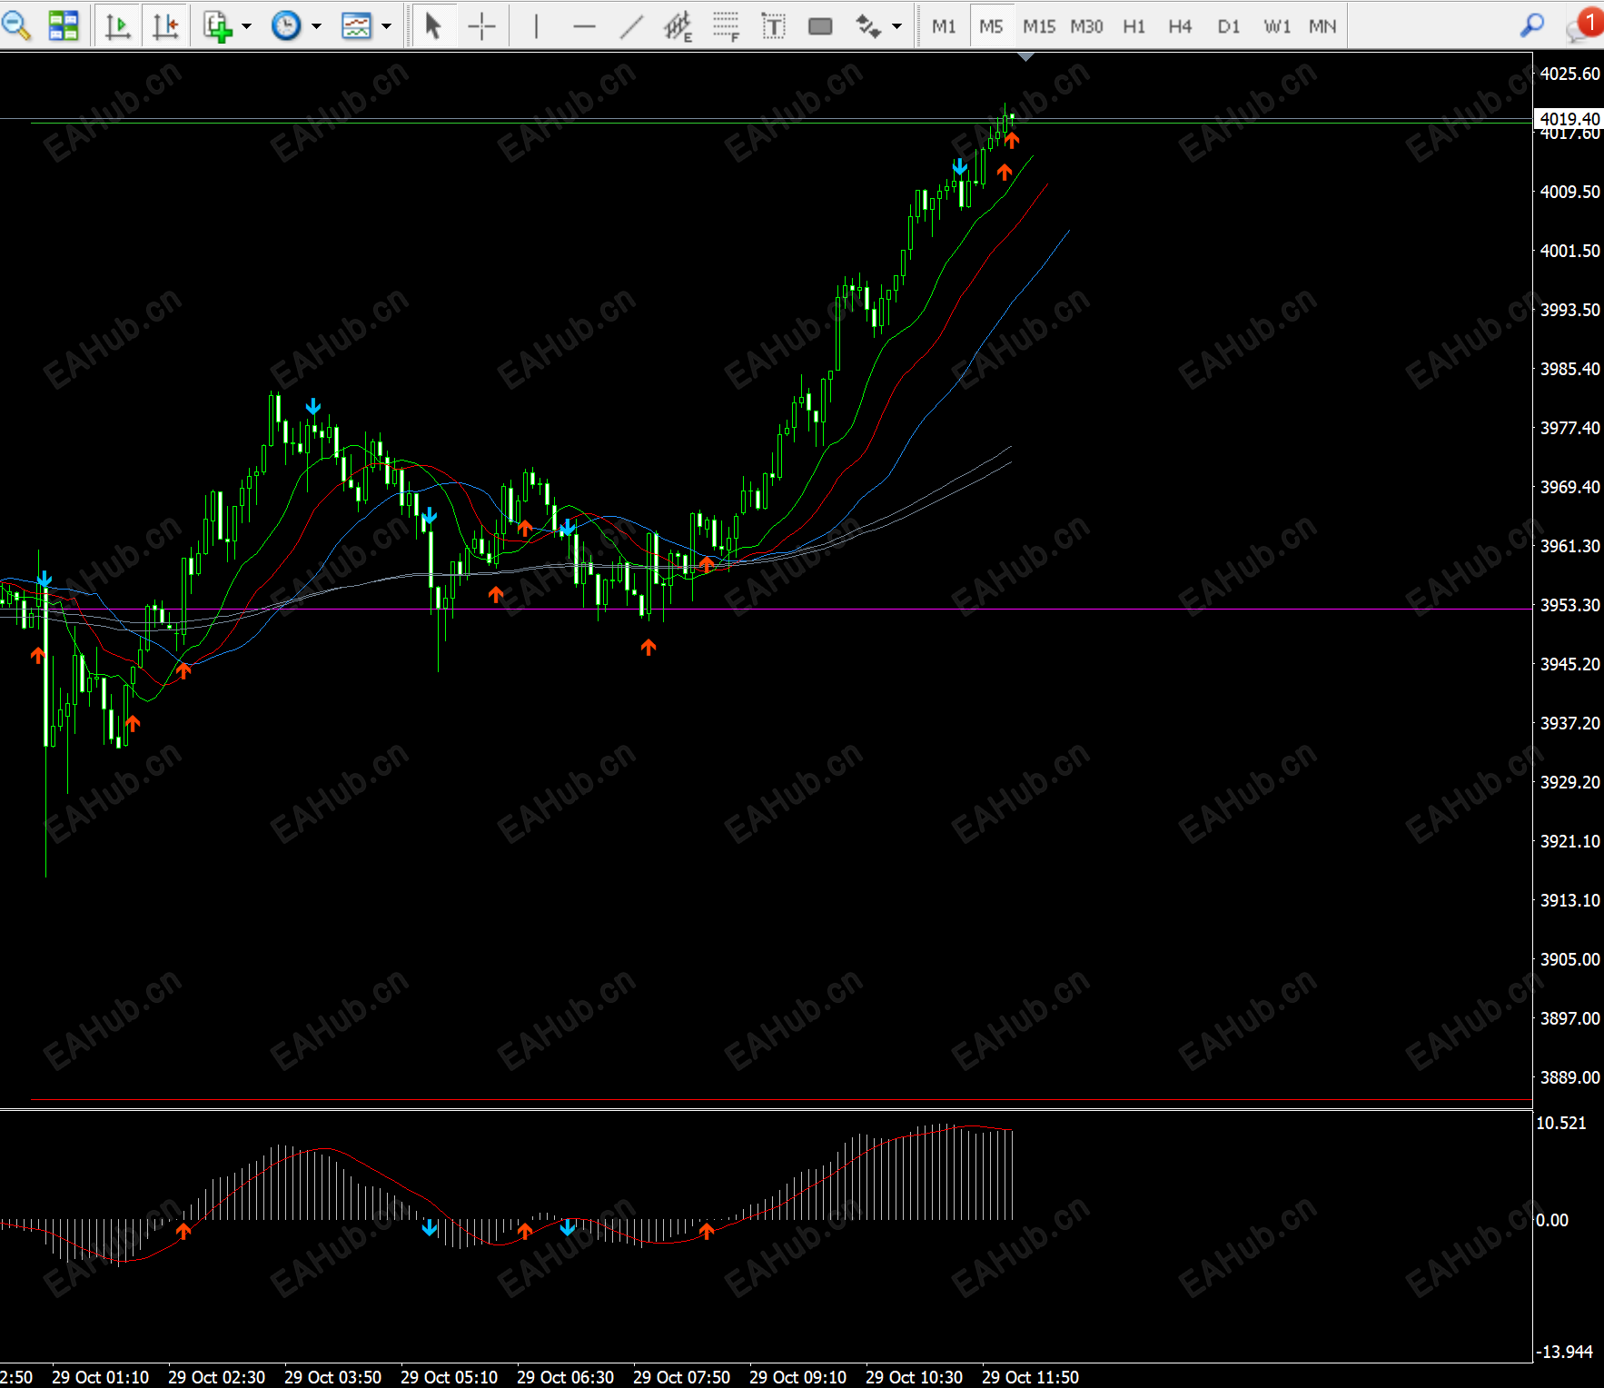Switch chart to M30 timeframe
1604x1388 pixels.
(x=1086, y=26)
